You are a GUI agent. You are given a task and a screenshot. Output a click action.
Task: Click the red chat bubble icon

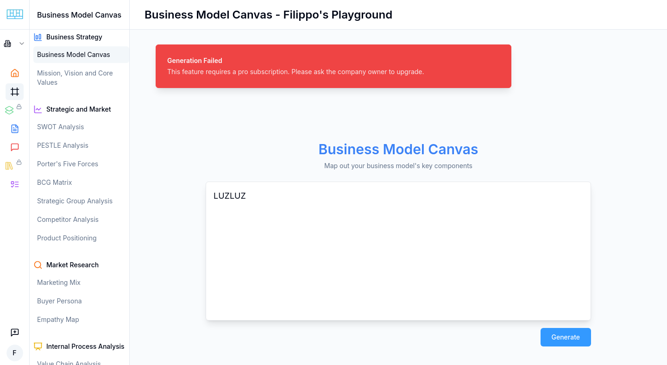(x=15, y=147)
